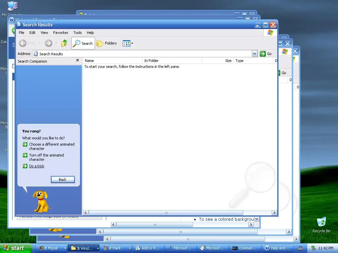Screen dimensions: 338x253
Task: Maximize the Search Results window
Action: pos(266,25)
